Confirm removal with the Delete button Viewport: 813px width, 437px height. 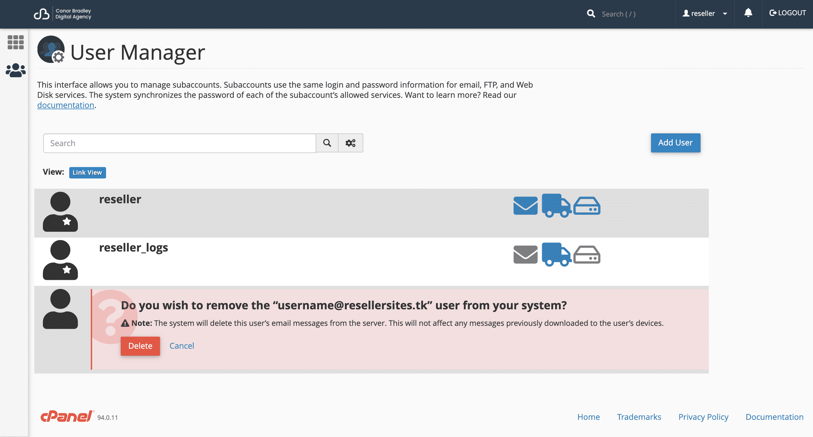point(140,346)
